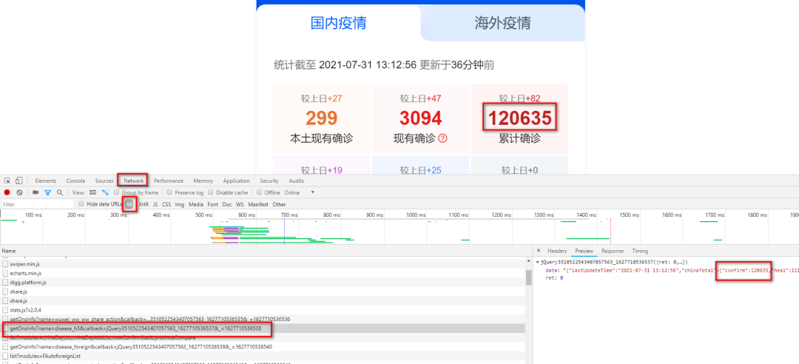Open the Headers tab of the request
Image resolution: width=799 pixels, height=364 pixels.
coord(556,251)
